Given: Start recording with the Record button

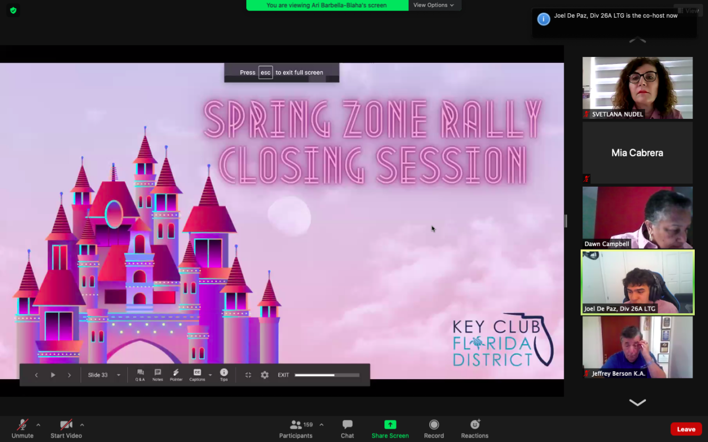Looking at the screenshot, I should 434,428.
